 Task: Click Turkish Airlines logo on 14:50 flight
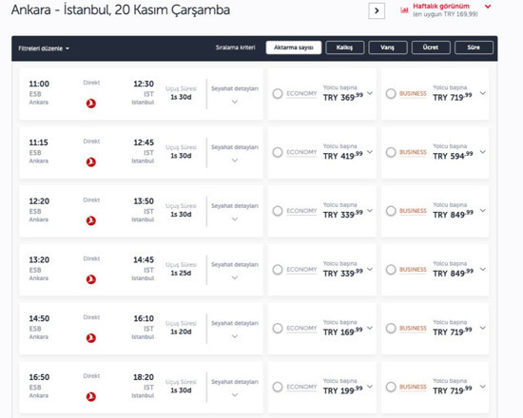pos(91,338)
